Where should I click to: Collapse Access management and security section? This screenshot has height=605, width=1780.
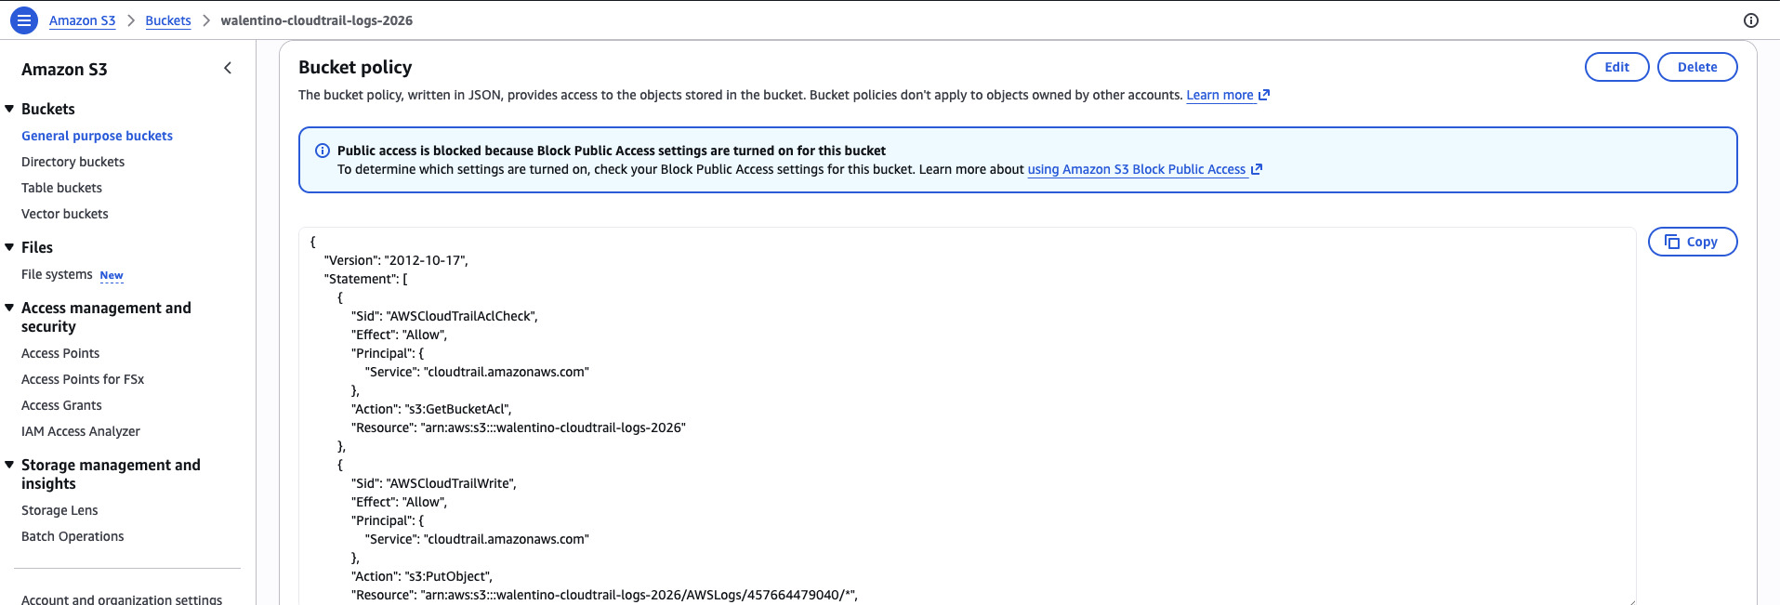click(9, 308)
